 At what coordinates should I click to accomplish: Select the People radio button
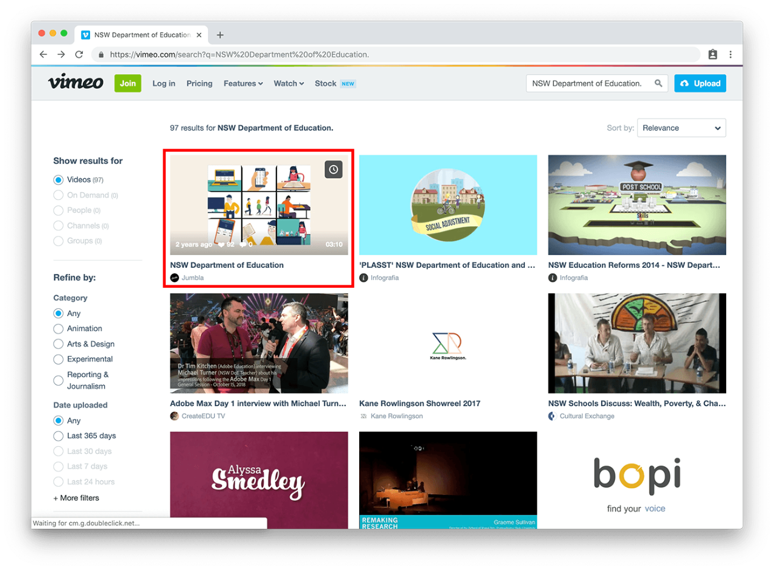click(x=58, y=210)
